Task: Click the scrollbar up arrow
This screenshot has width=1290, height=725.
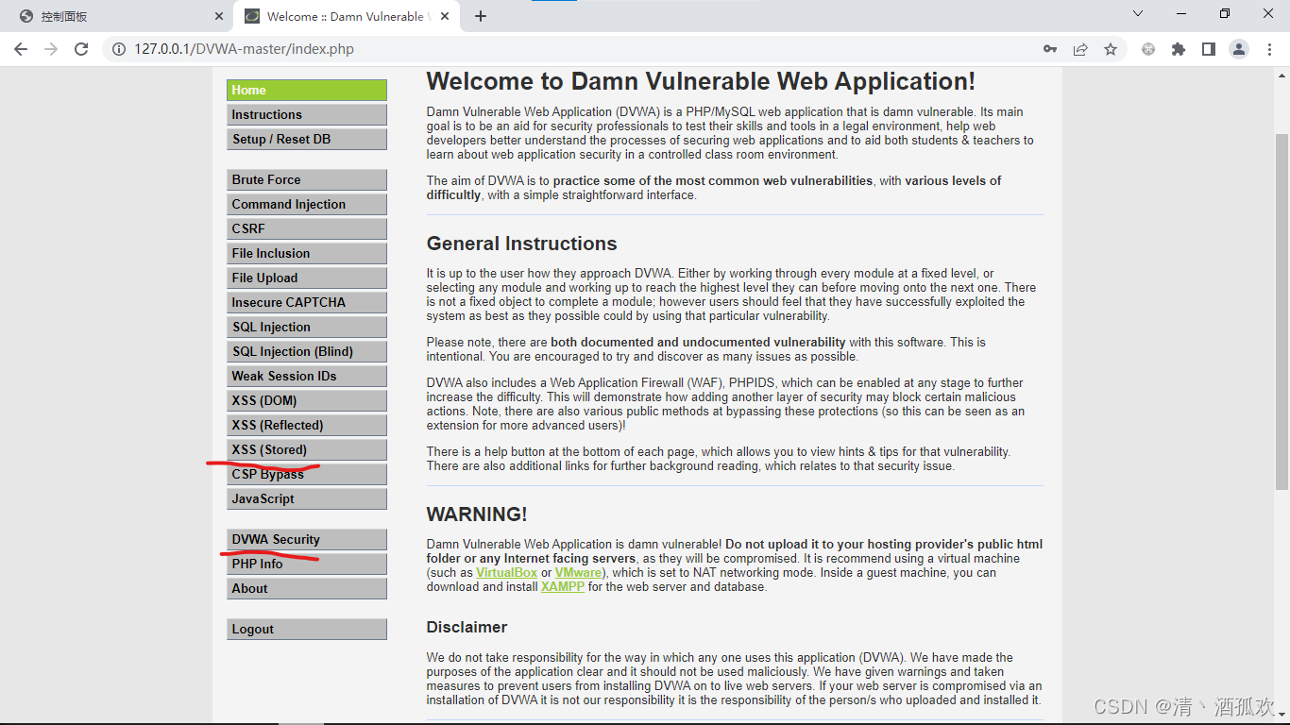Action: tap(1282, 77)
